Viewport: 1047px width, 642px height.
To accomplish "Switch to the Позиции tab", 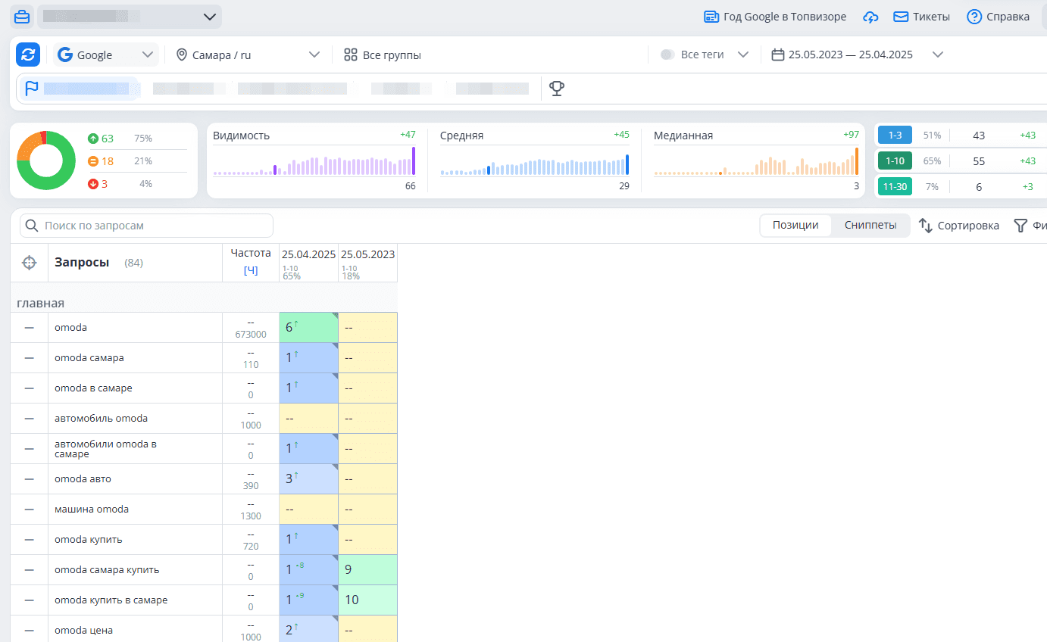I will pyautogui.click(x=795, y=225).
